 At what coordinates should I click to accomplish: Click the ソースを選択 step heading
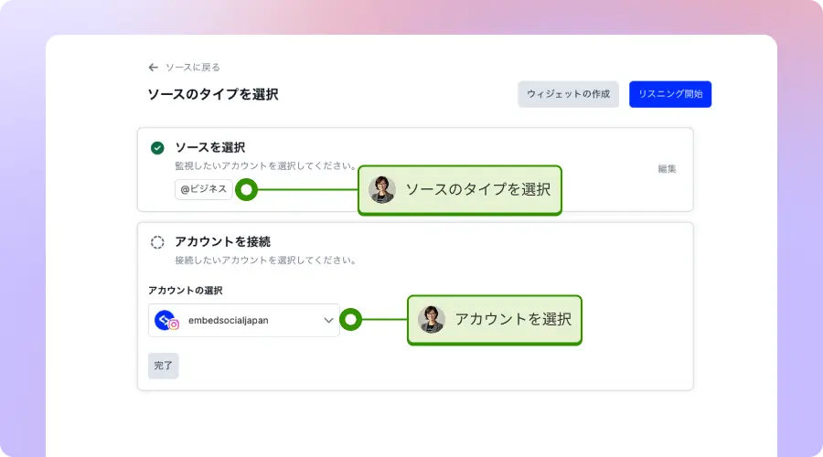[x=209, y=147]
